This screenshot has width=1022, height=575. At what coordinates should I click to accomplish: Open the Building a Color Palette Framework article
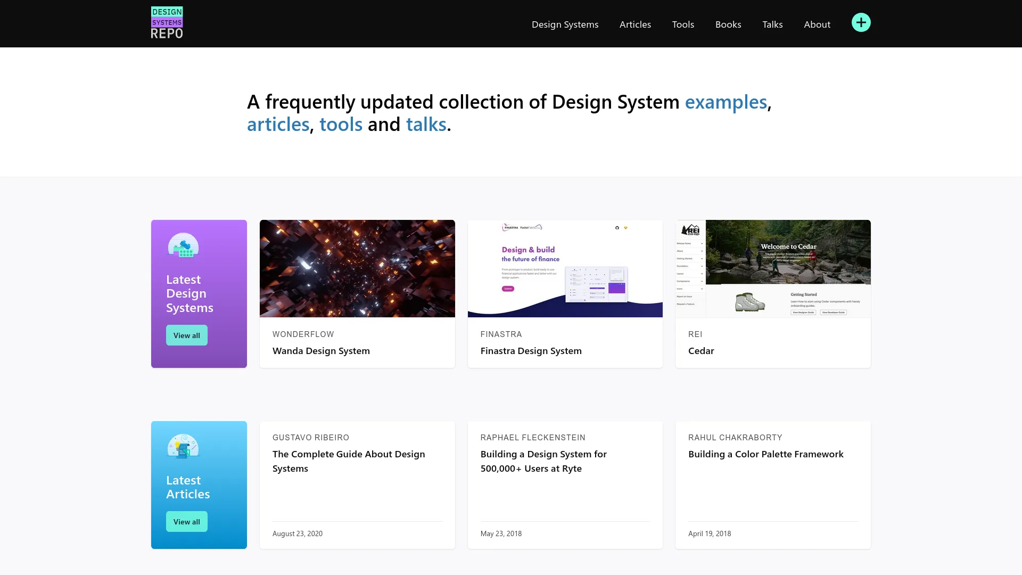tap(766, 454)
